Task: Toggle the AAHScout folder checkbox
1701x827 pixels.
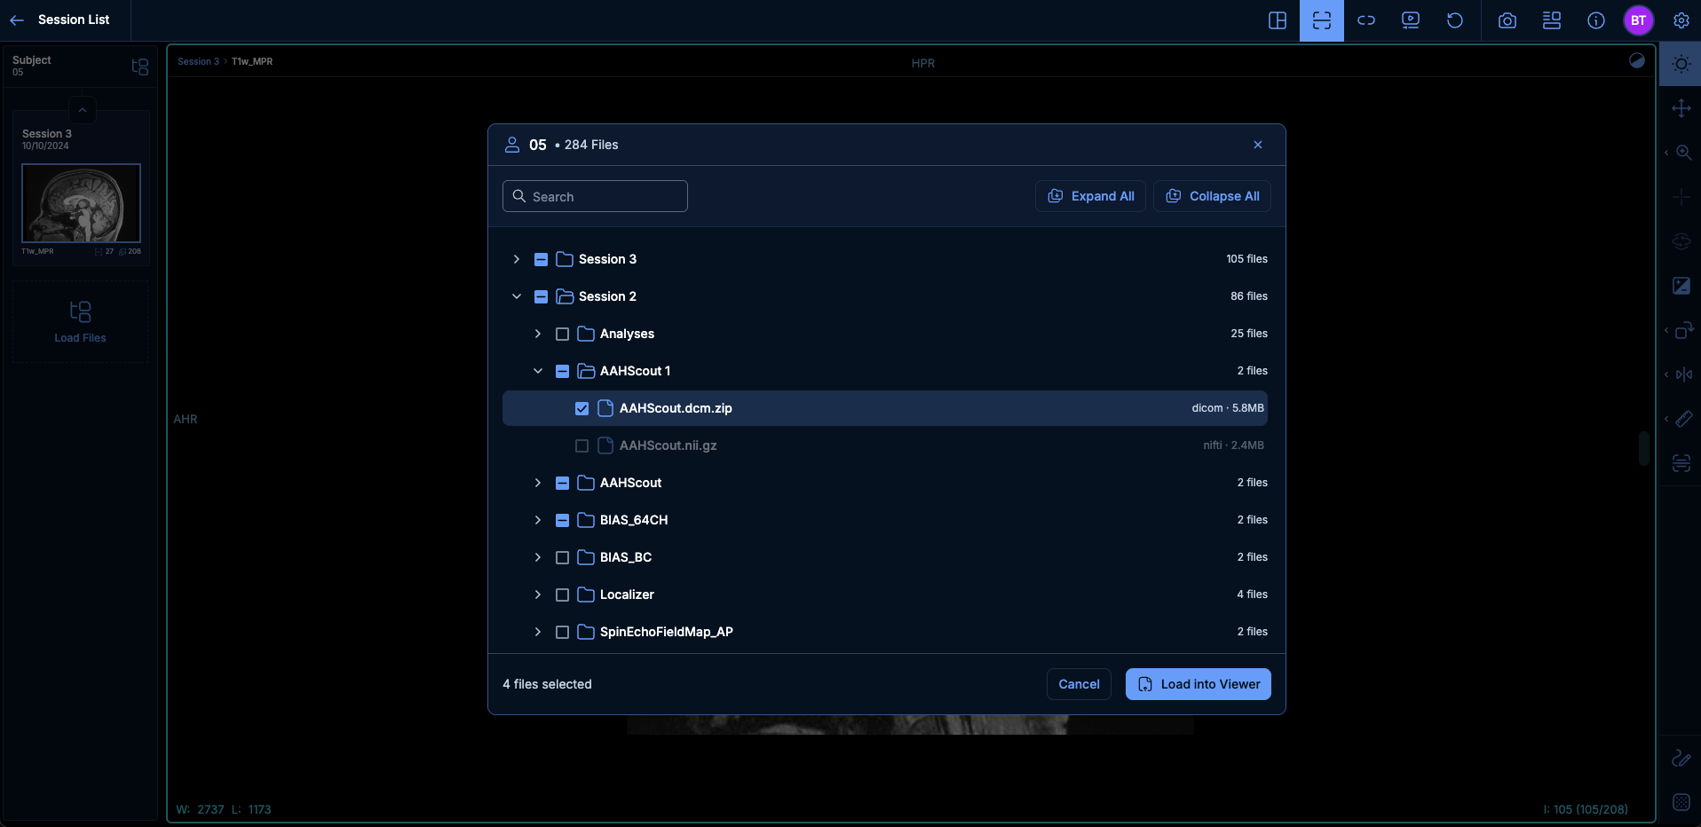Action: [x=562, y=483]
